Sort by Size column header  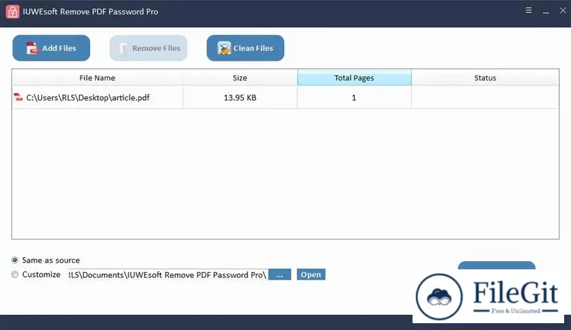tap(240, 78)
